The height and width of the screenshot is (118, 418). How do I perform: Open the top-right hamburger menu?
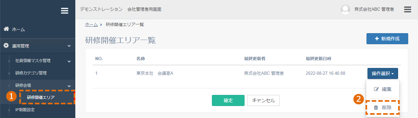coord(408,9)
